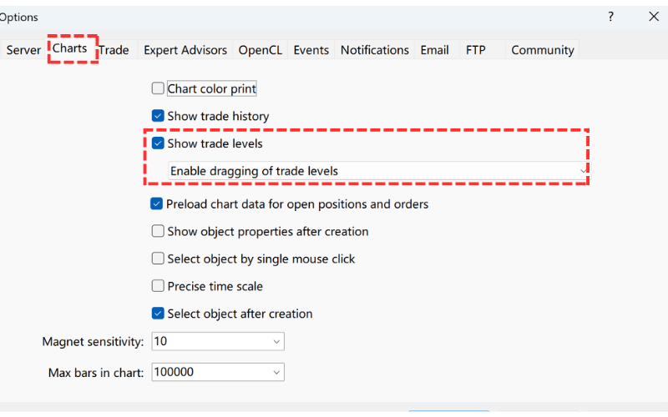Image resolution: width=668 pixels, height=417 pixels.
Task: Expand the trade levels dragging dropdown
Action: [583, 171]
